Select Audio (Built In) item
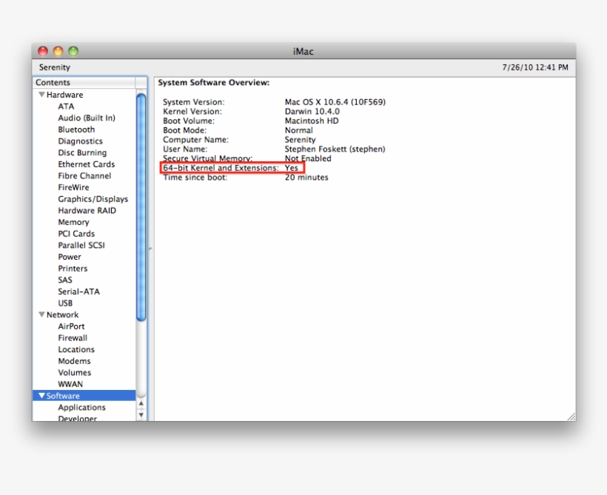Screen dimensions: 607x495 87,118
